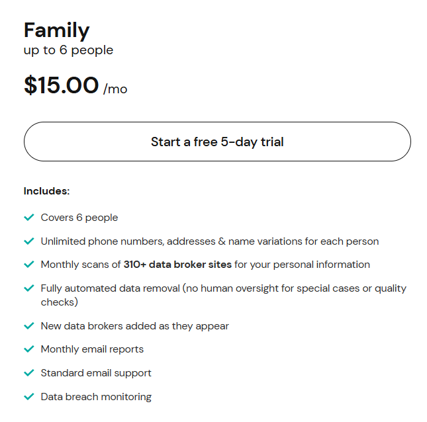Click the checkmark beside 'Covers 6 people'
The image size is (427, 422).
tap(28, 218)
